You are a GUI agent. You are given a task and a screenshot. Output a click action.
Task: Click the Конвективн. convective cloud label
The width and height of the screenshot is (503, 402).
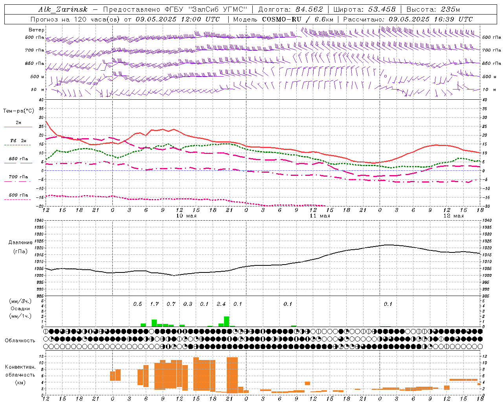tap(20, 367)
